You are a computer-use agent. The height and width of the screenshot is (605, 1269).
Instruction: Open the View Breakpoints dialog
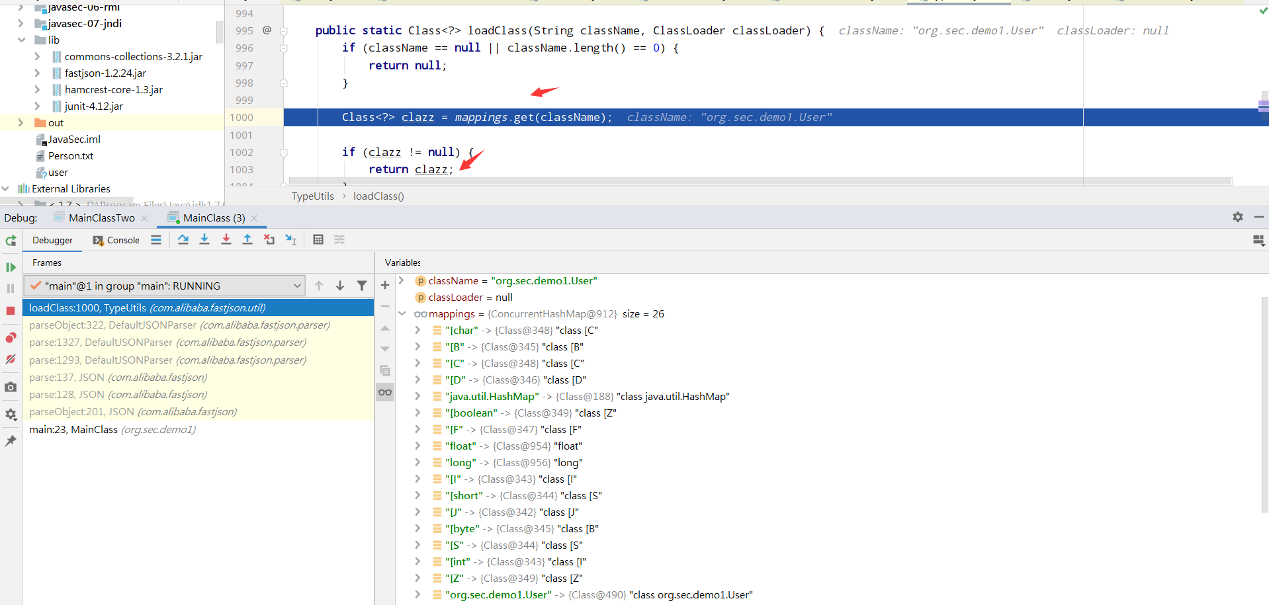click(x=11, y=338)
